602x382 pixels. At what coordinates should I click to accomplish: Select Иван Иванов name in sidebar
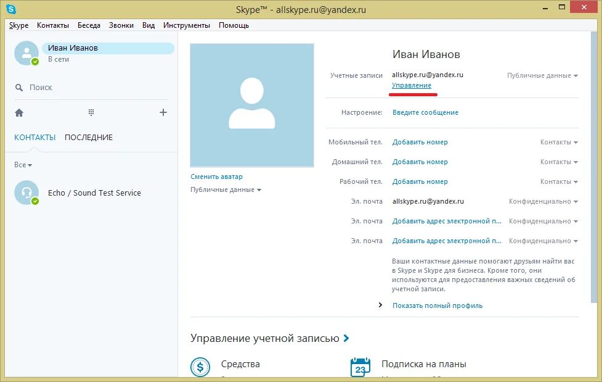pyautogui.click(x=73, y=48)
